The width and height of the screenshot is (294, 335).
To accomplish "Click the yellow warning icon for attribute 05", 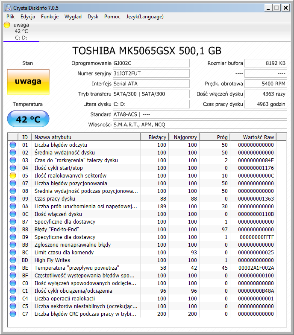I will [13, 175].
